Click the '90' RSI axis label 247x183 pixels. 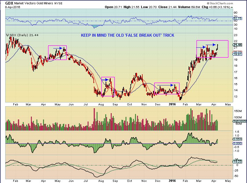236,13
